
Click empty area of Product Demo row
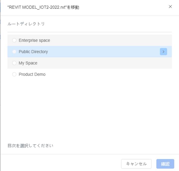click(103, 74)
